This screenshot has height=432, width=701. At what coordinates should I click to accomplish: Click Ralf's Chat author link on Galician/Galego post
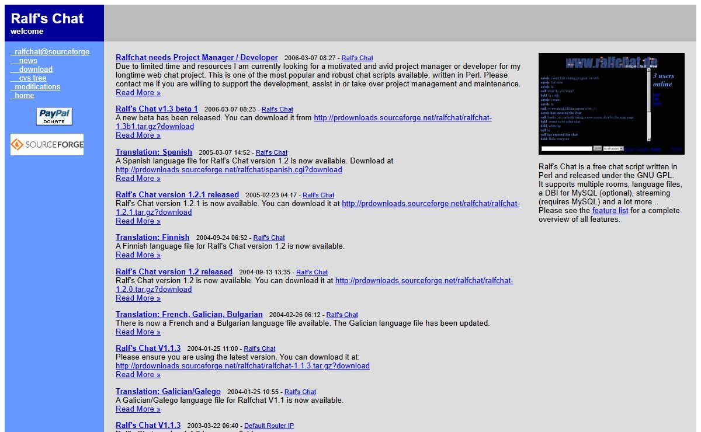[x=300, y=392]
